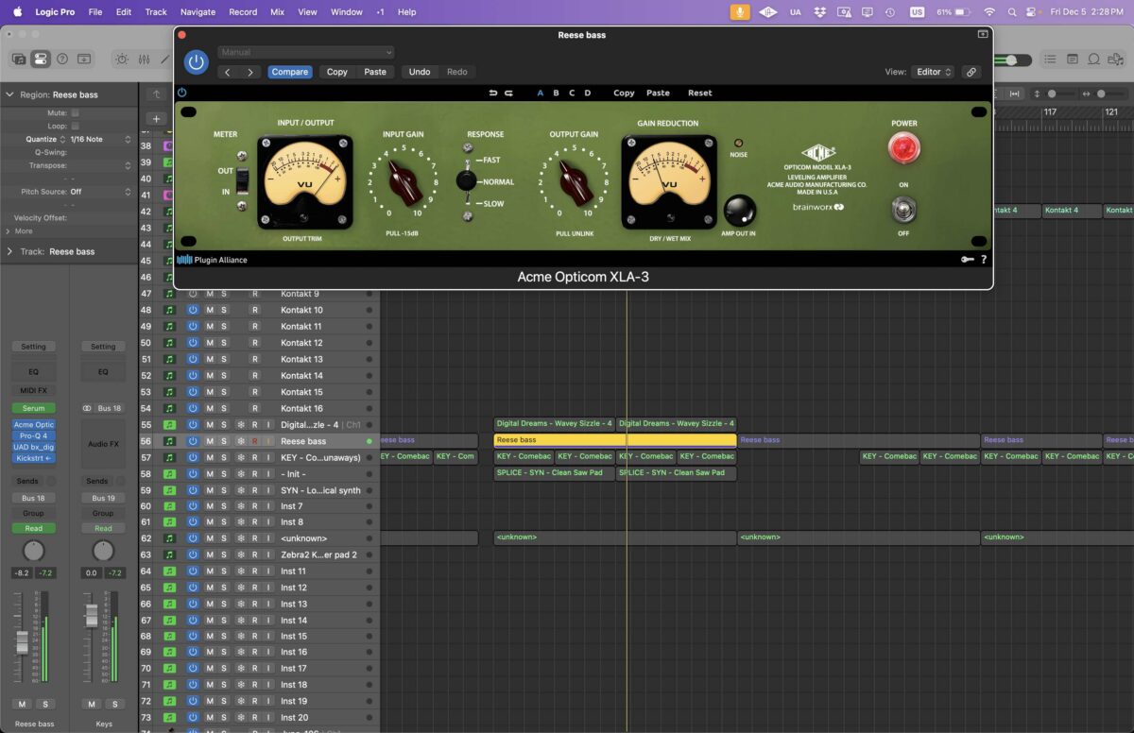
Task: Open the Window menu
Action: coord(347,12)
